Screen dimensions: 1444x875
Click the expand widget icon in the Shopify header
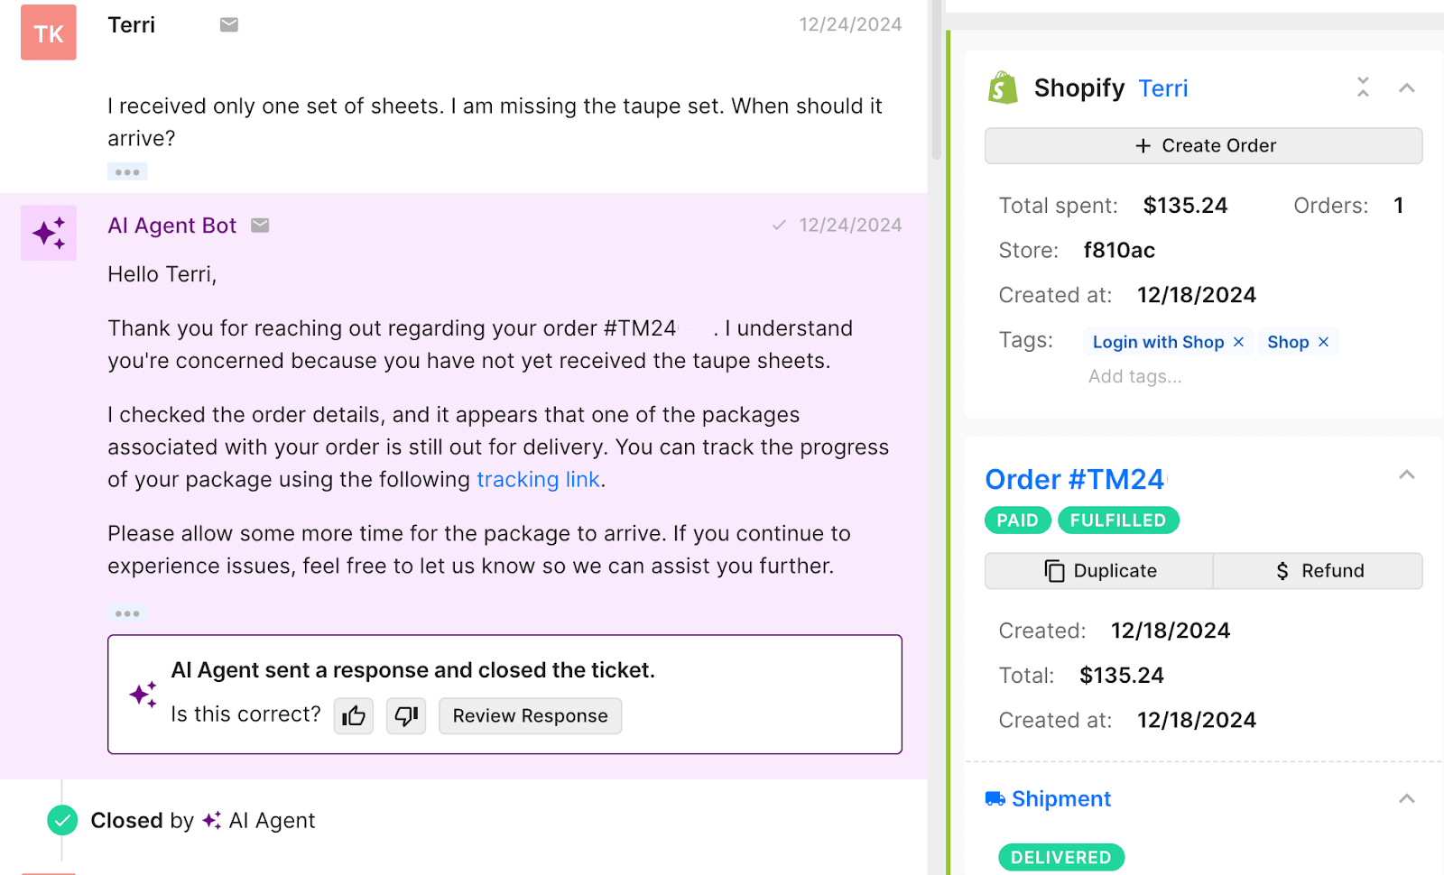point(1363,87)
